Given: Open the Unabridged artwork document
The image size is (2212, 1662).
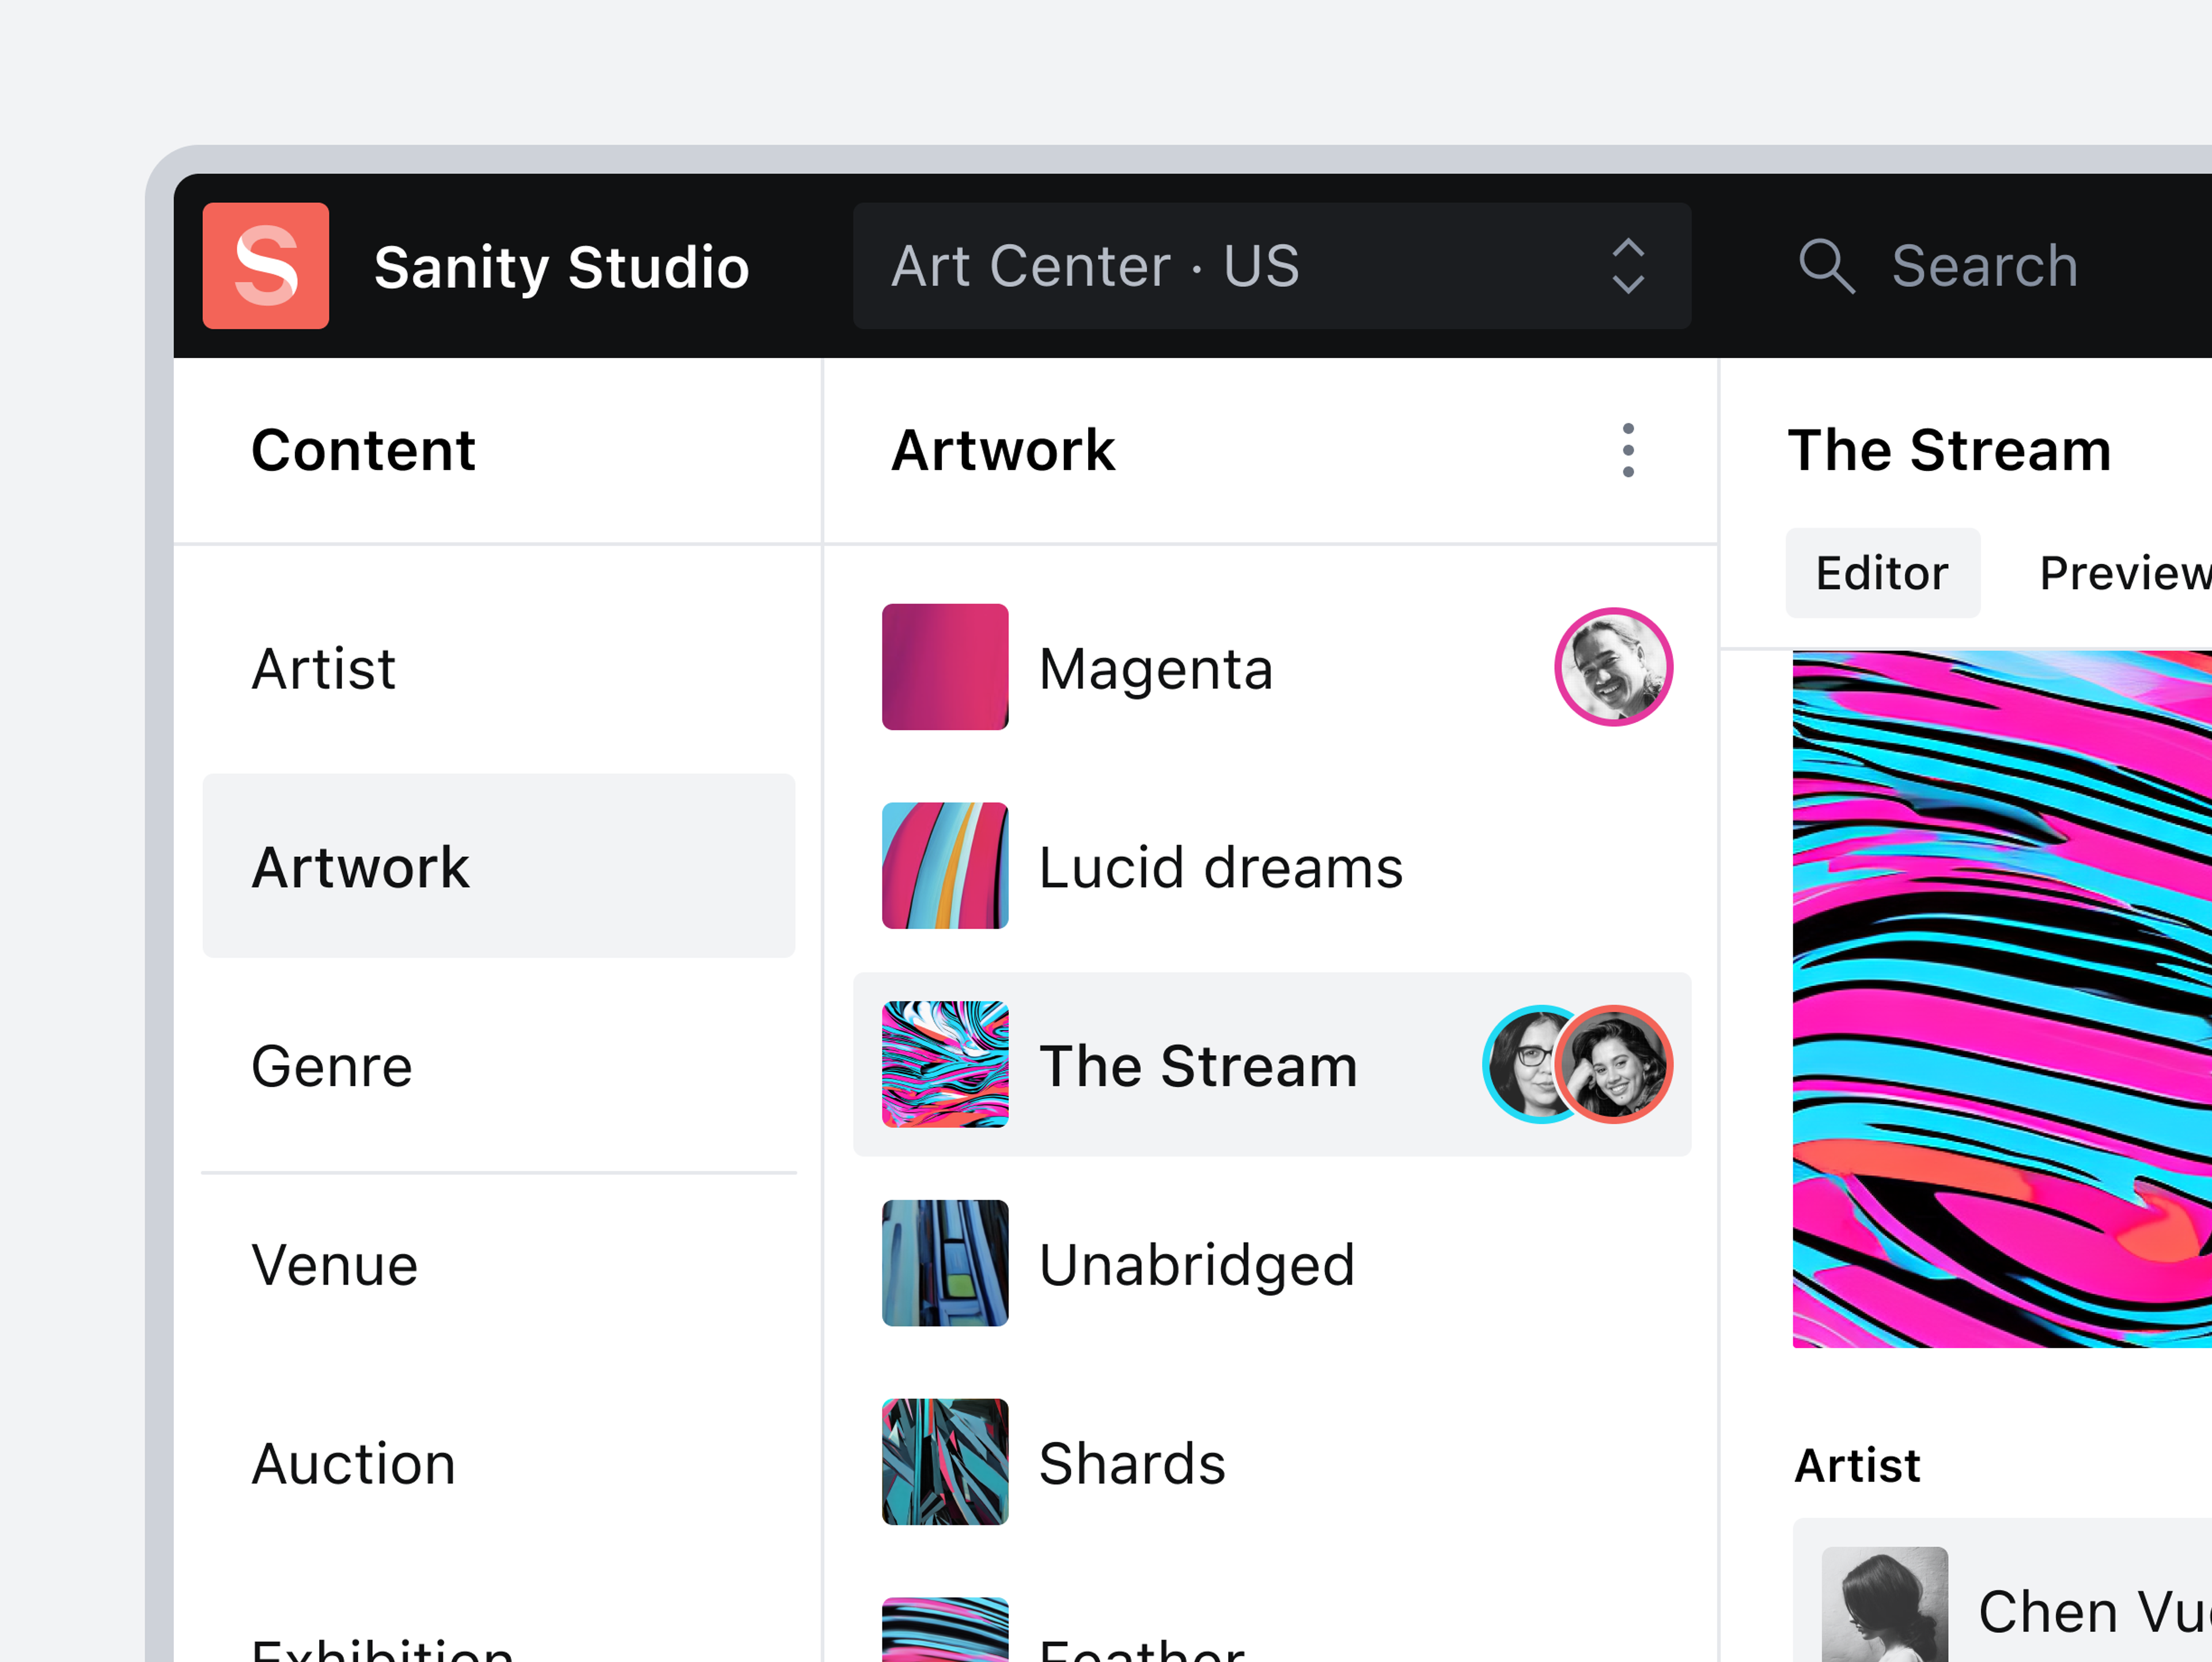Looking at the screenshot, I should [1197, 1265].
